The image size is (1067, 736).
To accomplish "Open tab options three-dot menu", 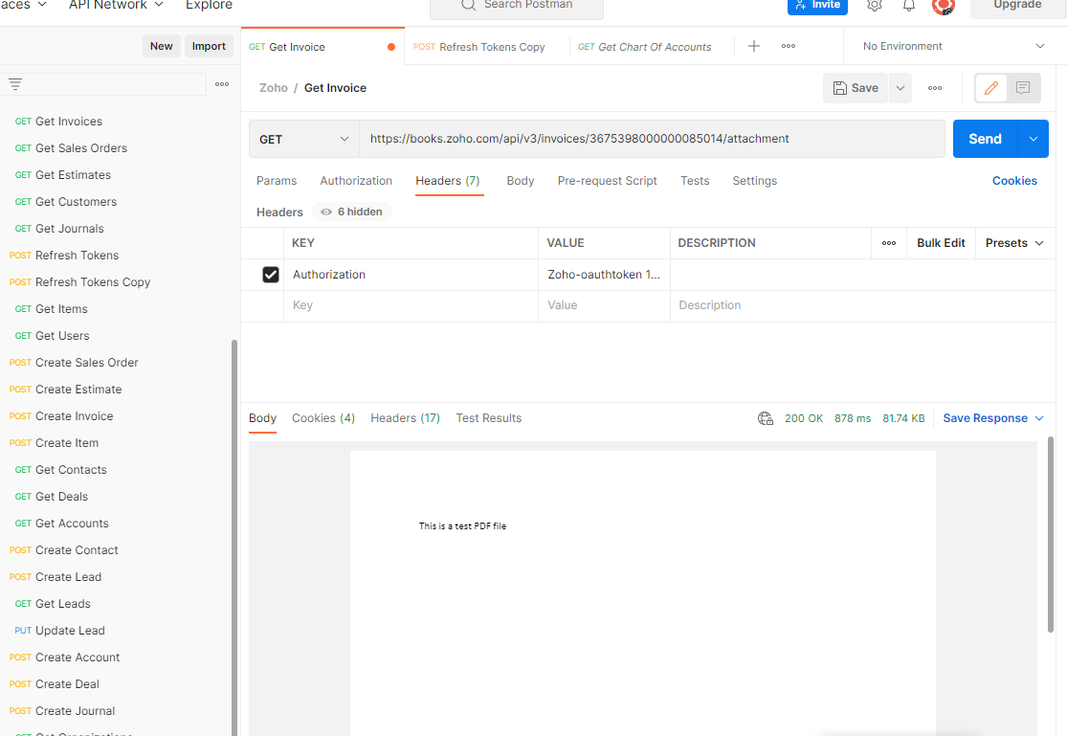I will (x=789, y=46).
